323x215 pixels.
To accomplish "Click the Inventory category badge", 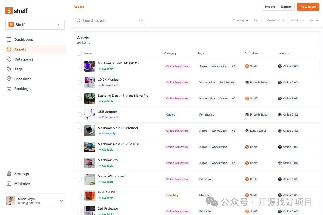I will pyautogui.click(x=172, y=195).
